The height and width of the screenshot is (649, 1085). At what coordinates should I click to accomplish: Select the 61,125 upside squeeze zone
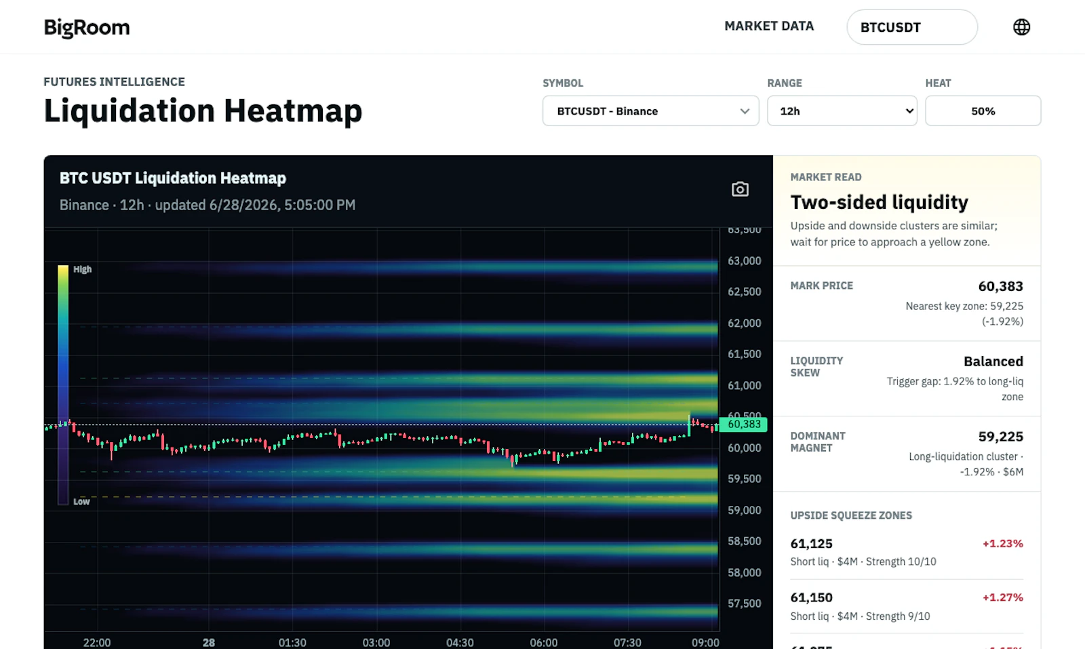[x=907, y=552]
